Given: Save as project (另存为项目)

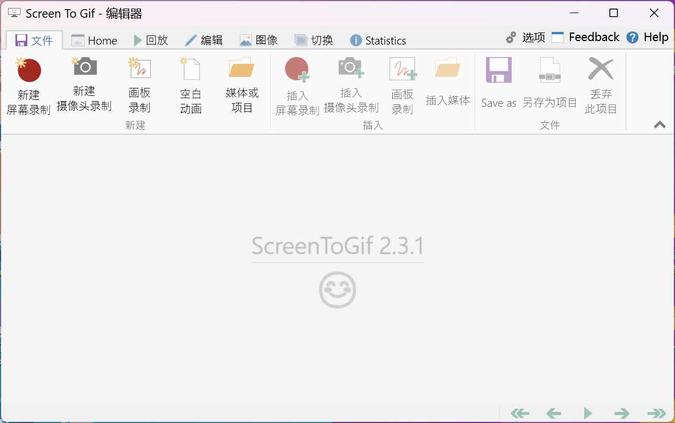Looking at the screenshot, I should point(550,83).
